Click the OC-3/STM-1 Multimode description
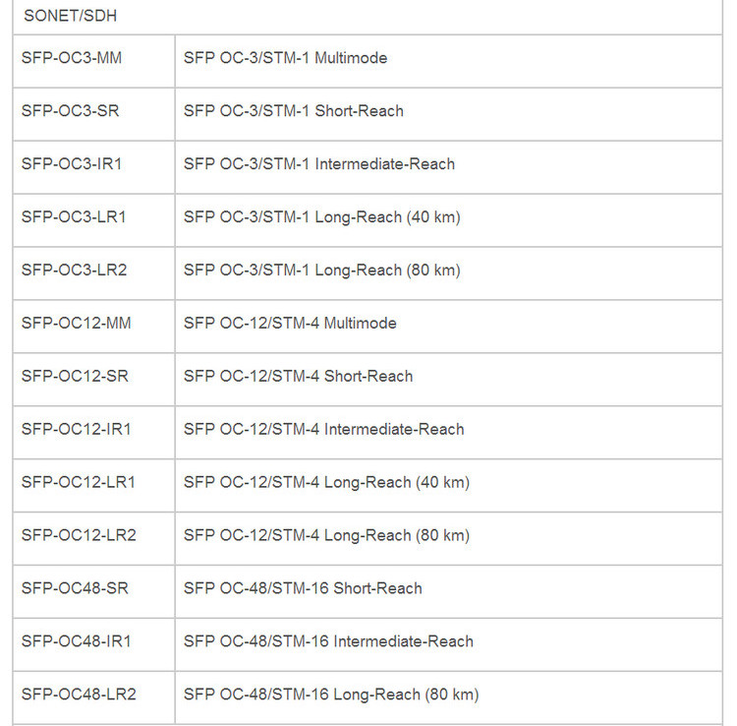737x726 pixels. [x=285, y=58]
